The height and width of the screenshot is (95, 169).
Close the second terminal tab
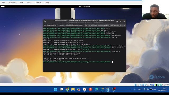click(124, 25)
